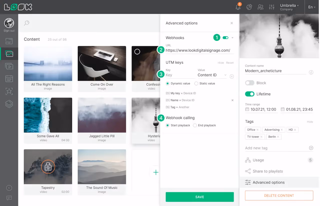The image size is (320, 206).
Task: Open settings via the sliders icon
Action: pos(271,7)
